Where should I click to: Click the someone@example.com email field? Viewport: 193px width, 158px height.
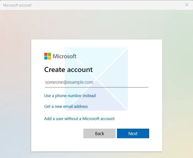click(x=96, y=82)
